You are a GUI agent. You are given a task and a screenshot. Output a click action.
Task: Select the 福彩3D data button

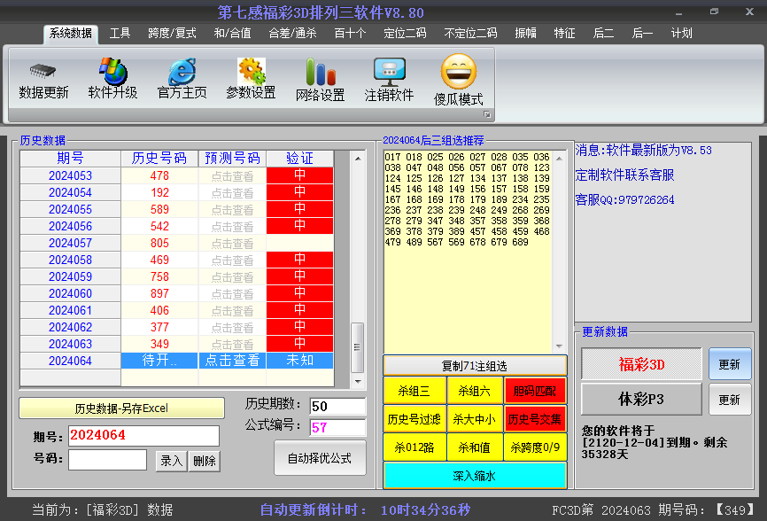pyautogui.click(x=641, y=364)
